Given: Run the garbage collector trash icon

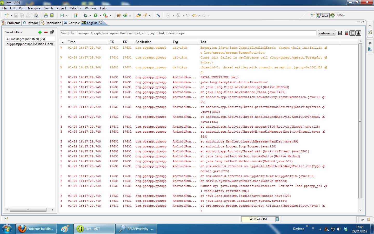Looking at the screenshot, I should 277,219.
